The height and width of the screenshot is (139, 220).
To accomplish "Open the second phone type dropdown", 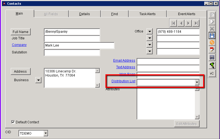I will coord(150,38).
